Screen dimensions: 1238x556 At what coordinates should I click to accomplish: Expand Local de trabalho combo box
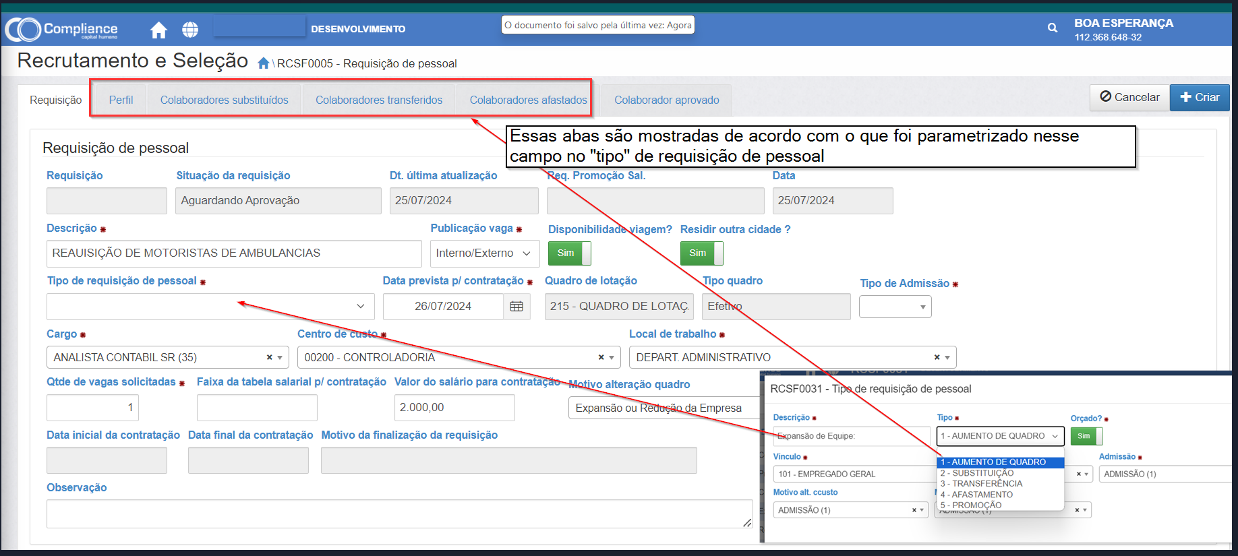(x=947, y=357)
